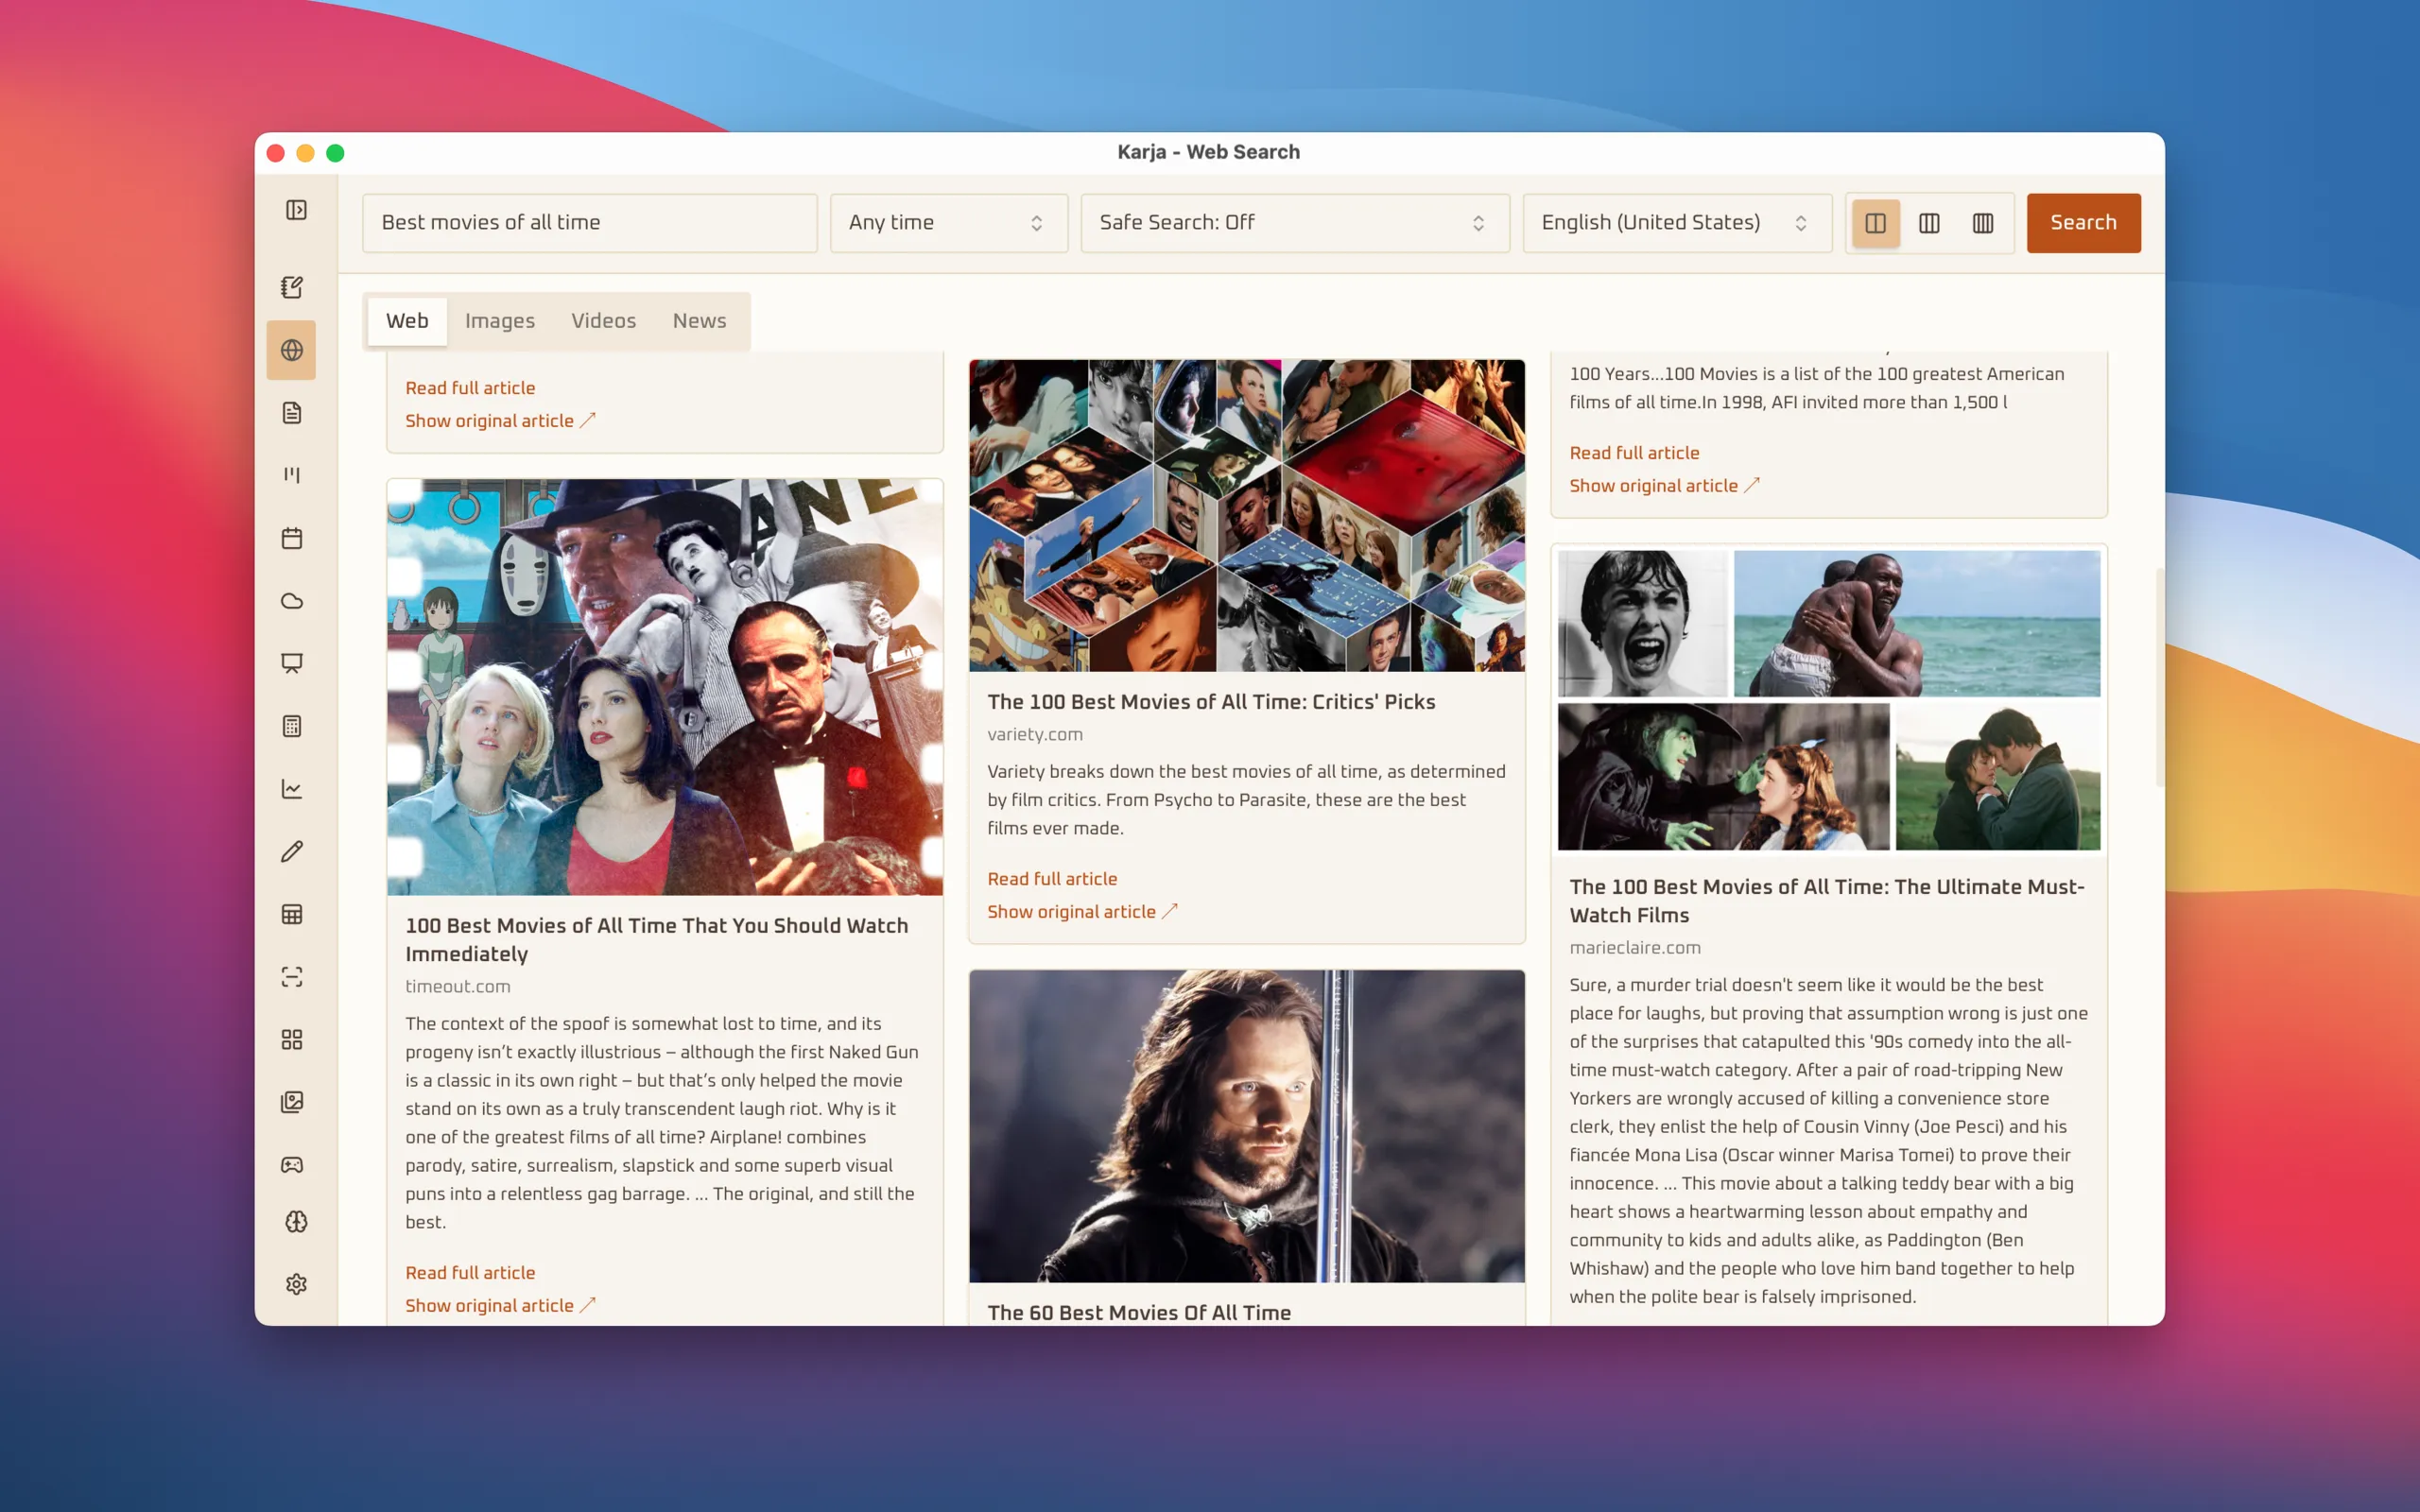Open the documents page icon

(292, 413)
